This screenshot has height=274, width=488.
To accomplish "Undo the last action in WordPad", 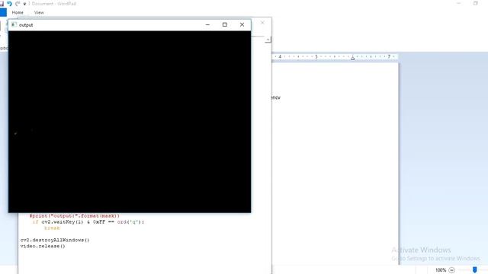I will [x=9, y=4].
